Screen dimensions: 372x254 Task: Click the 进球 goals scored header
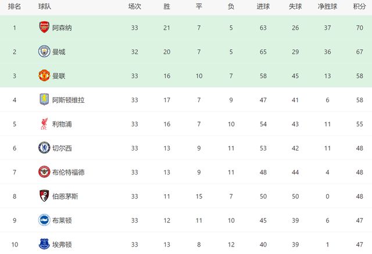(263, 6)
